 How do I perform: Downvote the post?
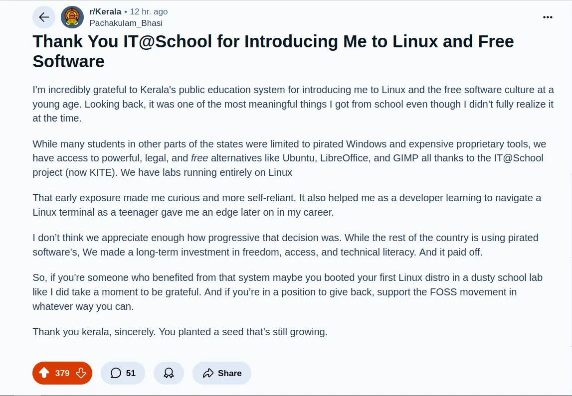pos(81,373)
